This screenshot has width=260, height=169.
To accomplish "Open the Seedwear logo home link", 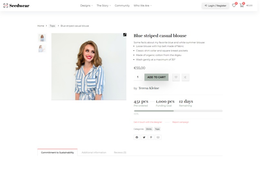I will [x=16, y=5].
